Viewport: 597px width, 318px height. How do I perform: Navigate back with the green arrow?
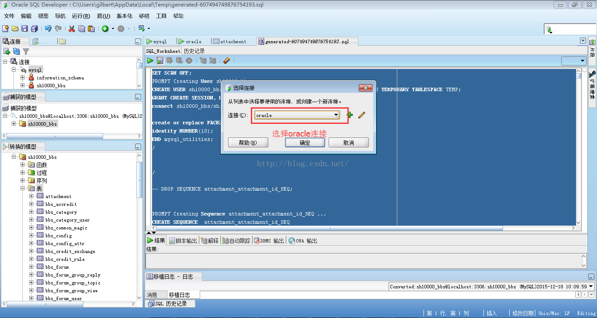[105, 28]
